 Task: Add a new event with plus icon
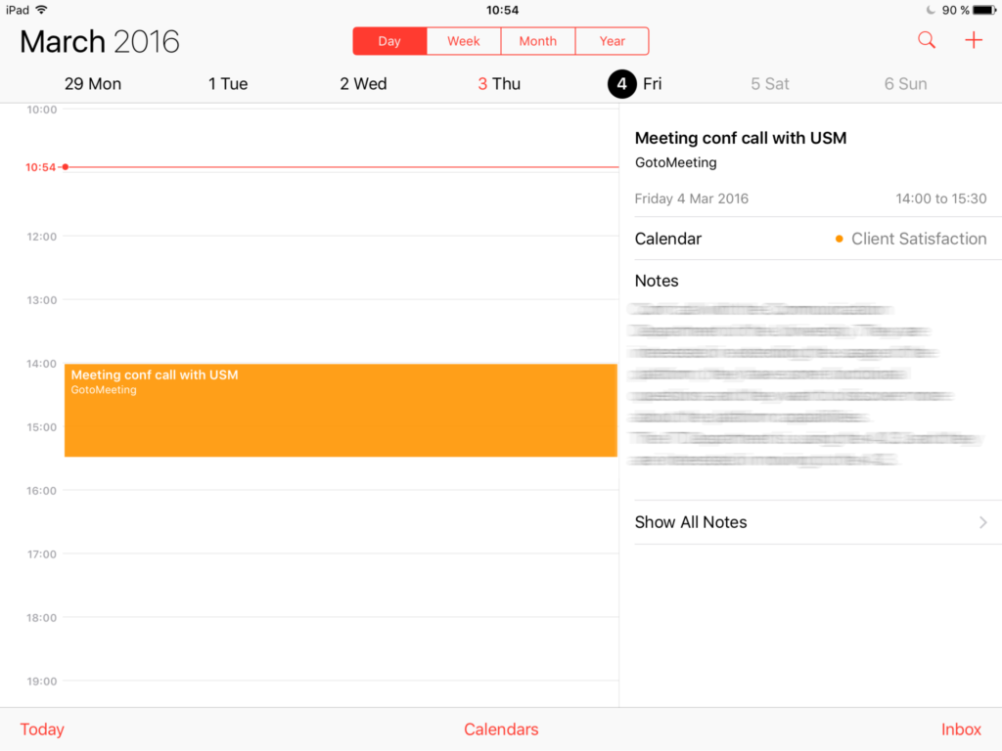973,40
